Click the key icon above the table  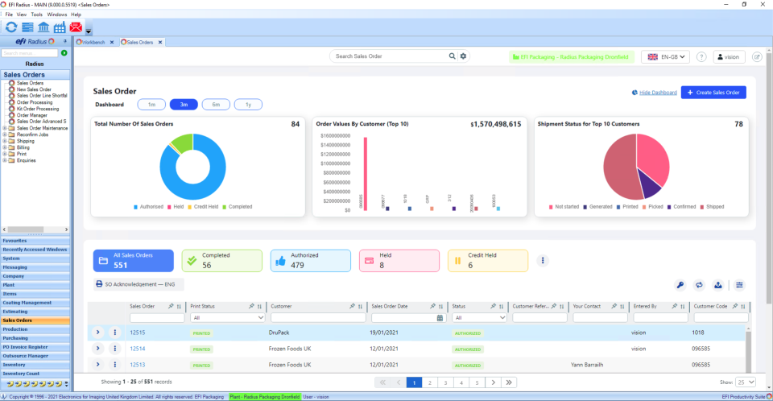point(680,285)
